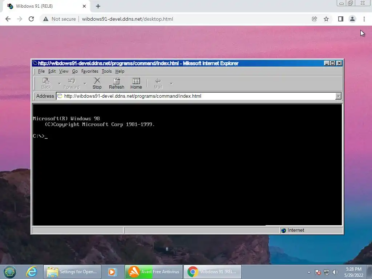The height and width of the screenshot is (279, 372).
Task: Click the network tray icon
Action: click(327, 272)
